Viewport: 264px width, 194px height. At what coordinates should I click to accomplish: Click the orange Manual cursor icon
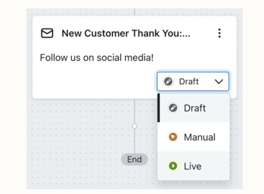click(173, 137)
